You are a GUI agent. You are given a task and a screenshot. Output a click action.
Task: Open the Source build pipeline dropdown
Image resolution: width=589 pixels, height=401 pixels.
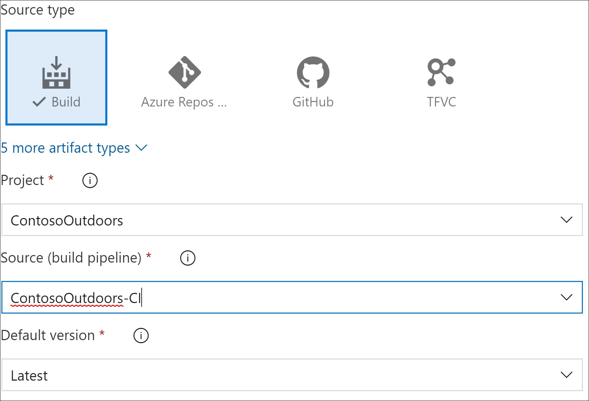coord(566,297)
